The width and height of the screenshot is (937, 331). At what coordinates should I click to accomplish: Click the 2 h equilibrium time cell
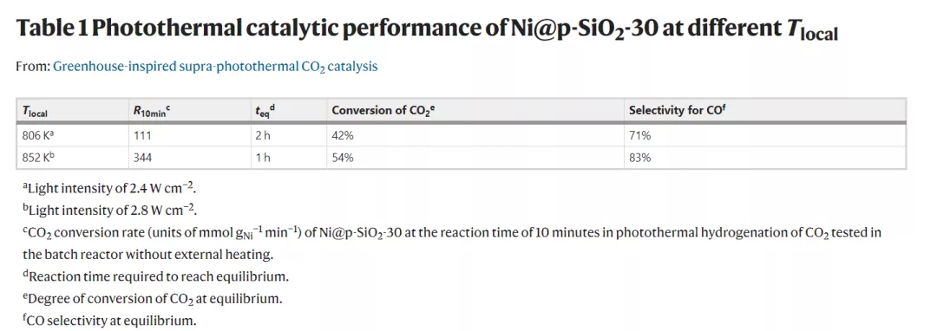click(x=287, y=135)
